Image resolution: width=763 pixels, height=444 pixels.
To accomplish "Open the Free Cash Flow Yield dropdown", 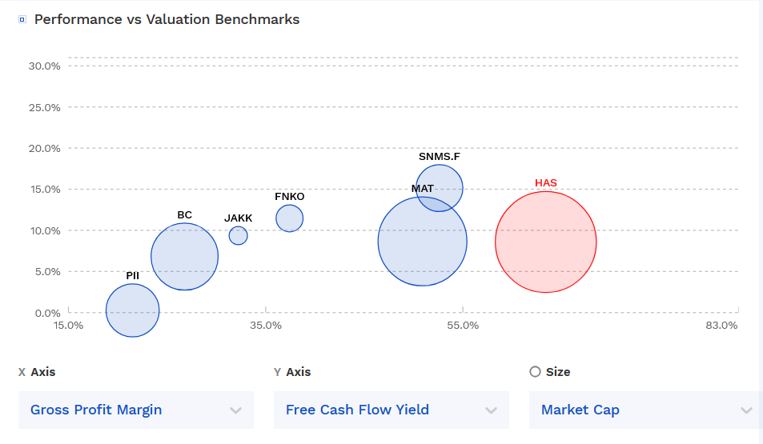I will coord(392,410).
